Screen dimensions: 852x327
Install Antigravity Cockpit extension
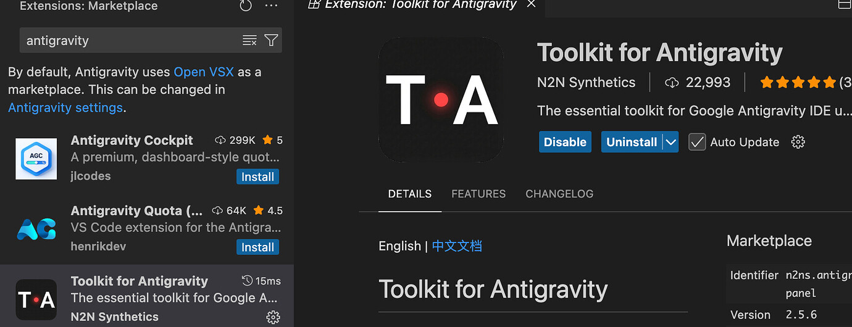pos(257,176)
